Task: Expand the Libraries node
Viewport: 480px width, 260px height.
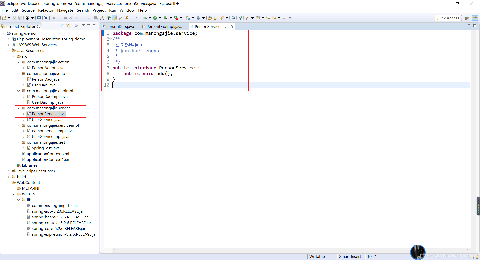Action: 14,165
